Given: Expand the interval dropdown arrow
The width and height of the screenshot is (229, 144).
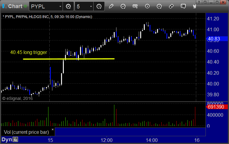Looking at the screenshot, I should click(x=91, y=6).
